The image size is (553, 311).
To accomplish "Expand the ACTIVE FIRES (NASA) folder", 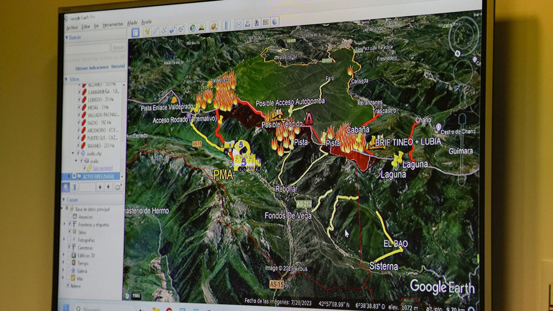I will click(69, 176).
